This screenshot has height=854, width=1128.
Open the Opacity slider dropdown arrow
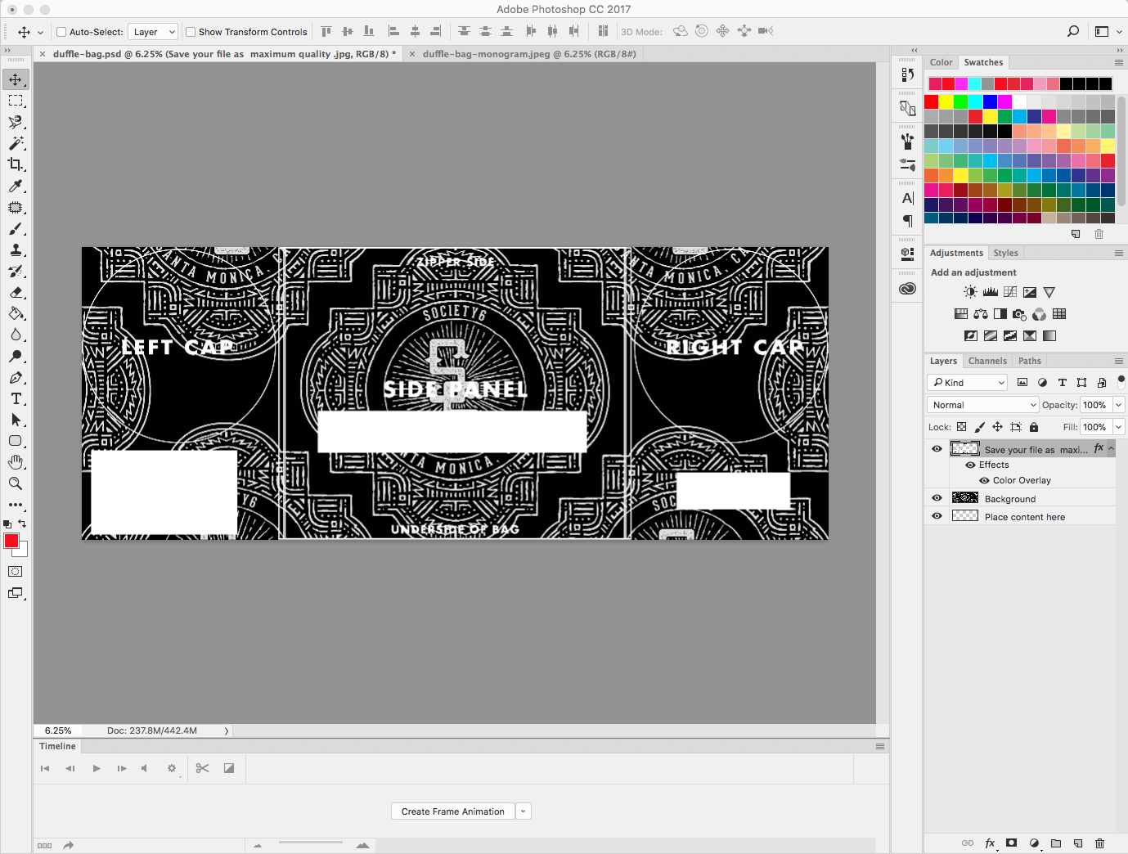1118,405
